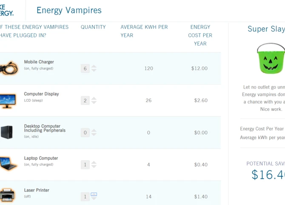The height and width of the screenshot is (205, 285).
Task: Click the Energy Vampires page title
Action: pos(69,10)
